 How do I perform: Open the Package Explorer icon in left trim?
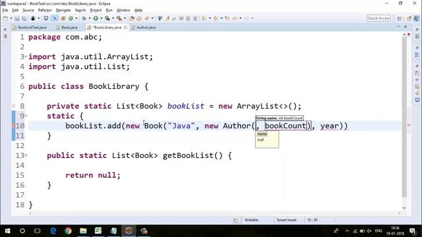click(5, 36)
